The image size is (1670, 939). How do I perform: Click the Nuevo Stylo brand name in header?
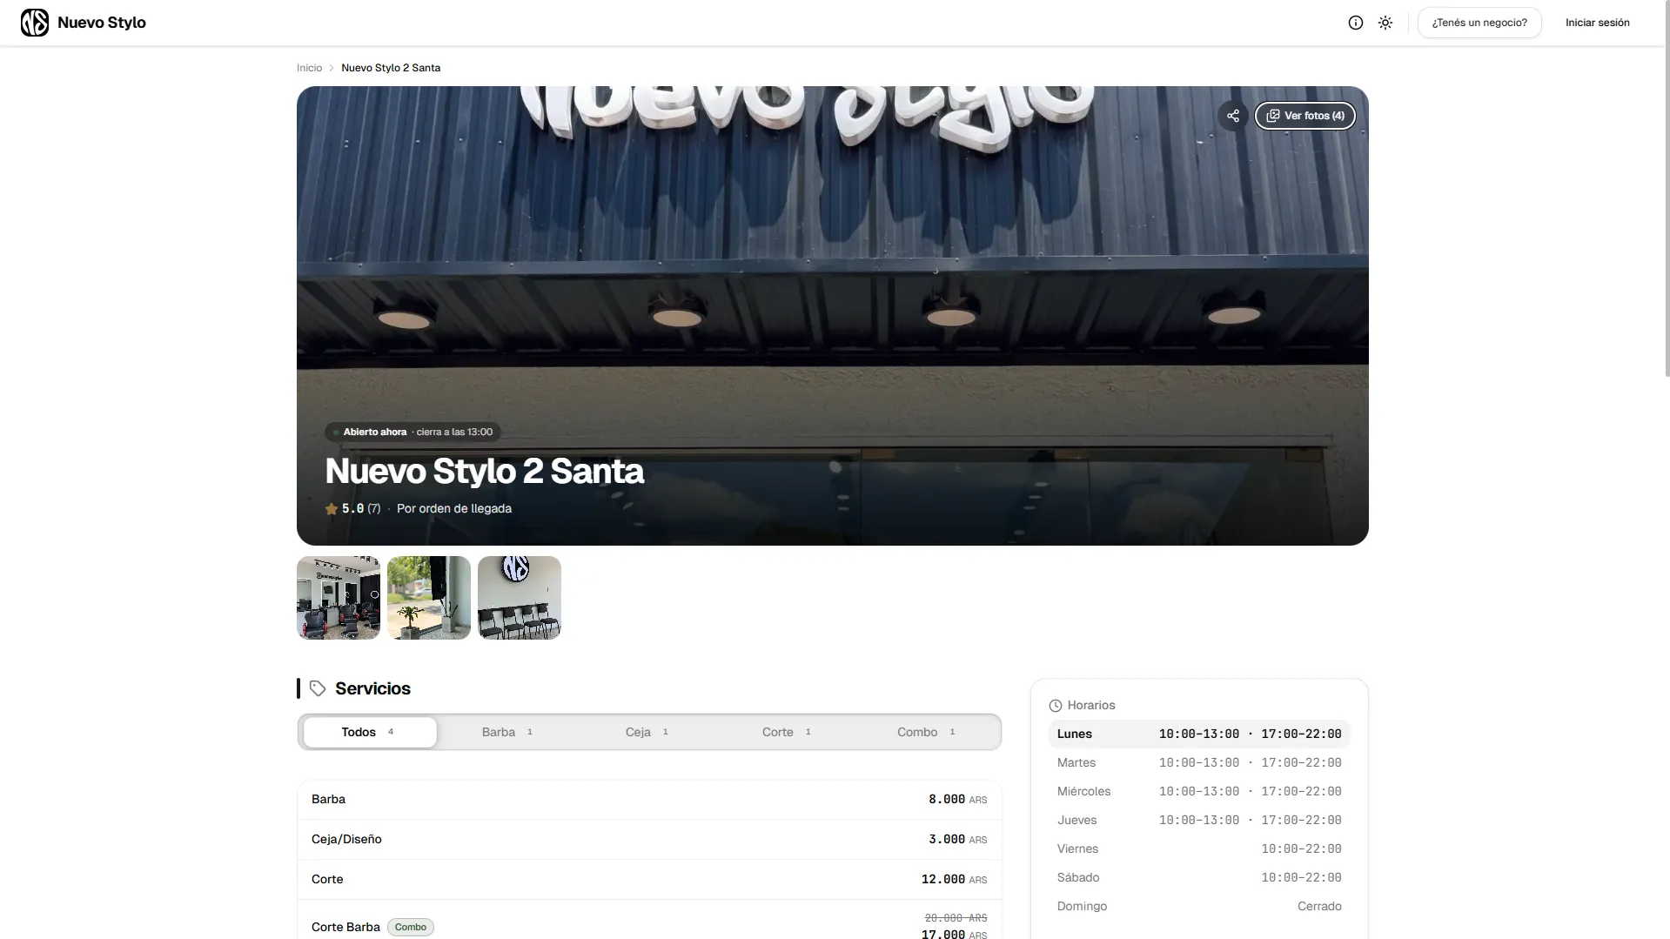click(x=102, y=23)
